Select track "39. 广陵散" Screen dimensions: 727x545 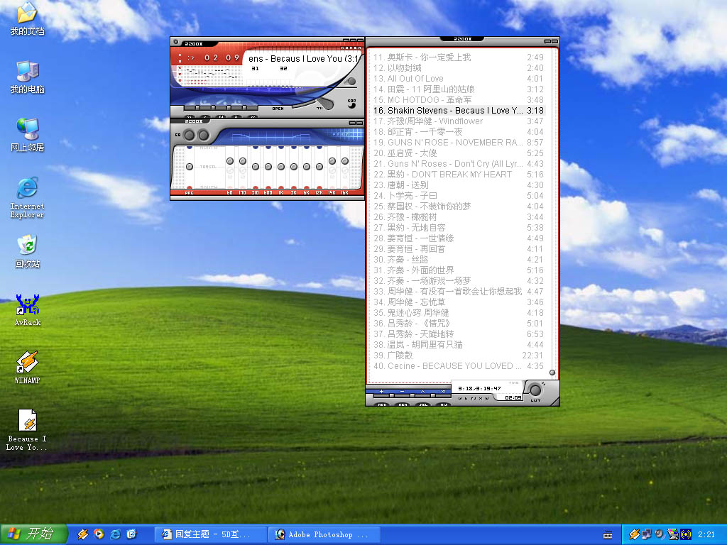[459, 356]
